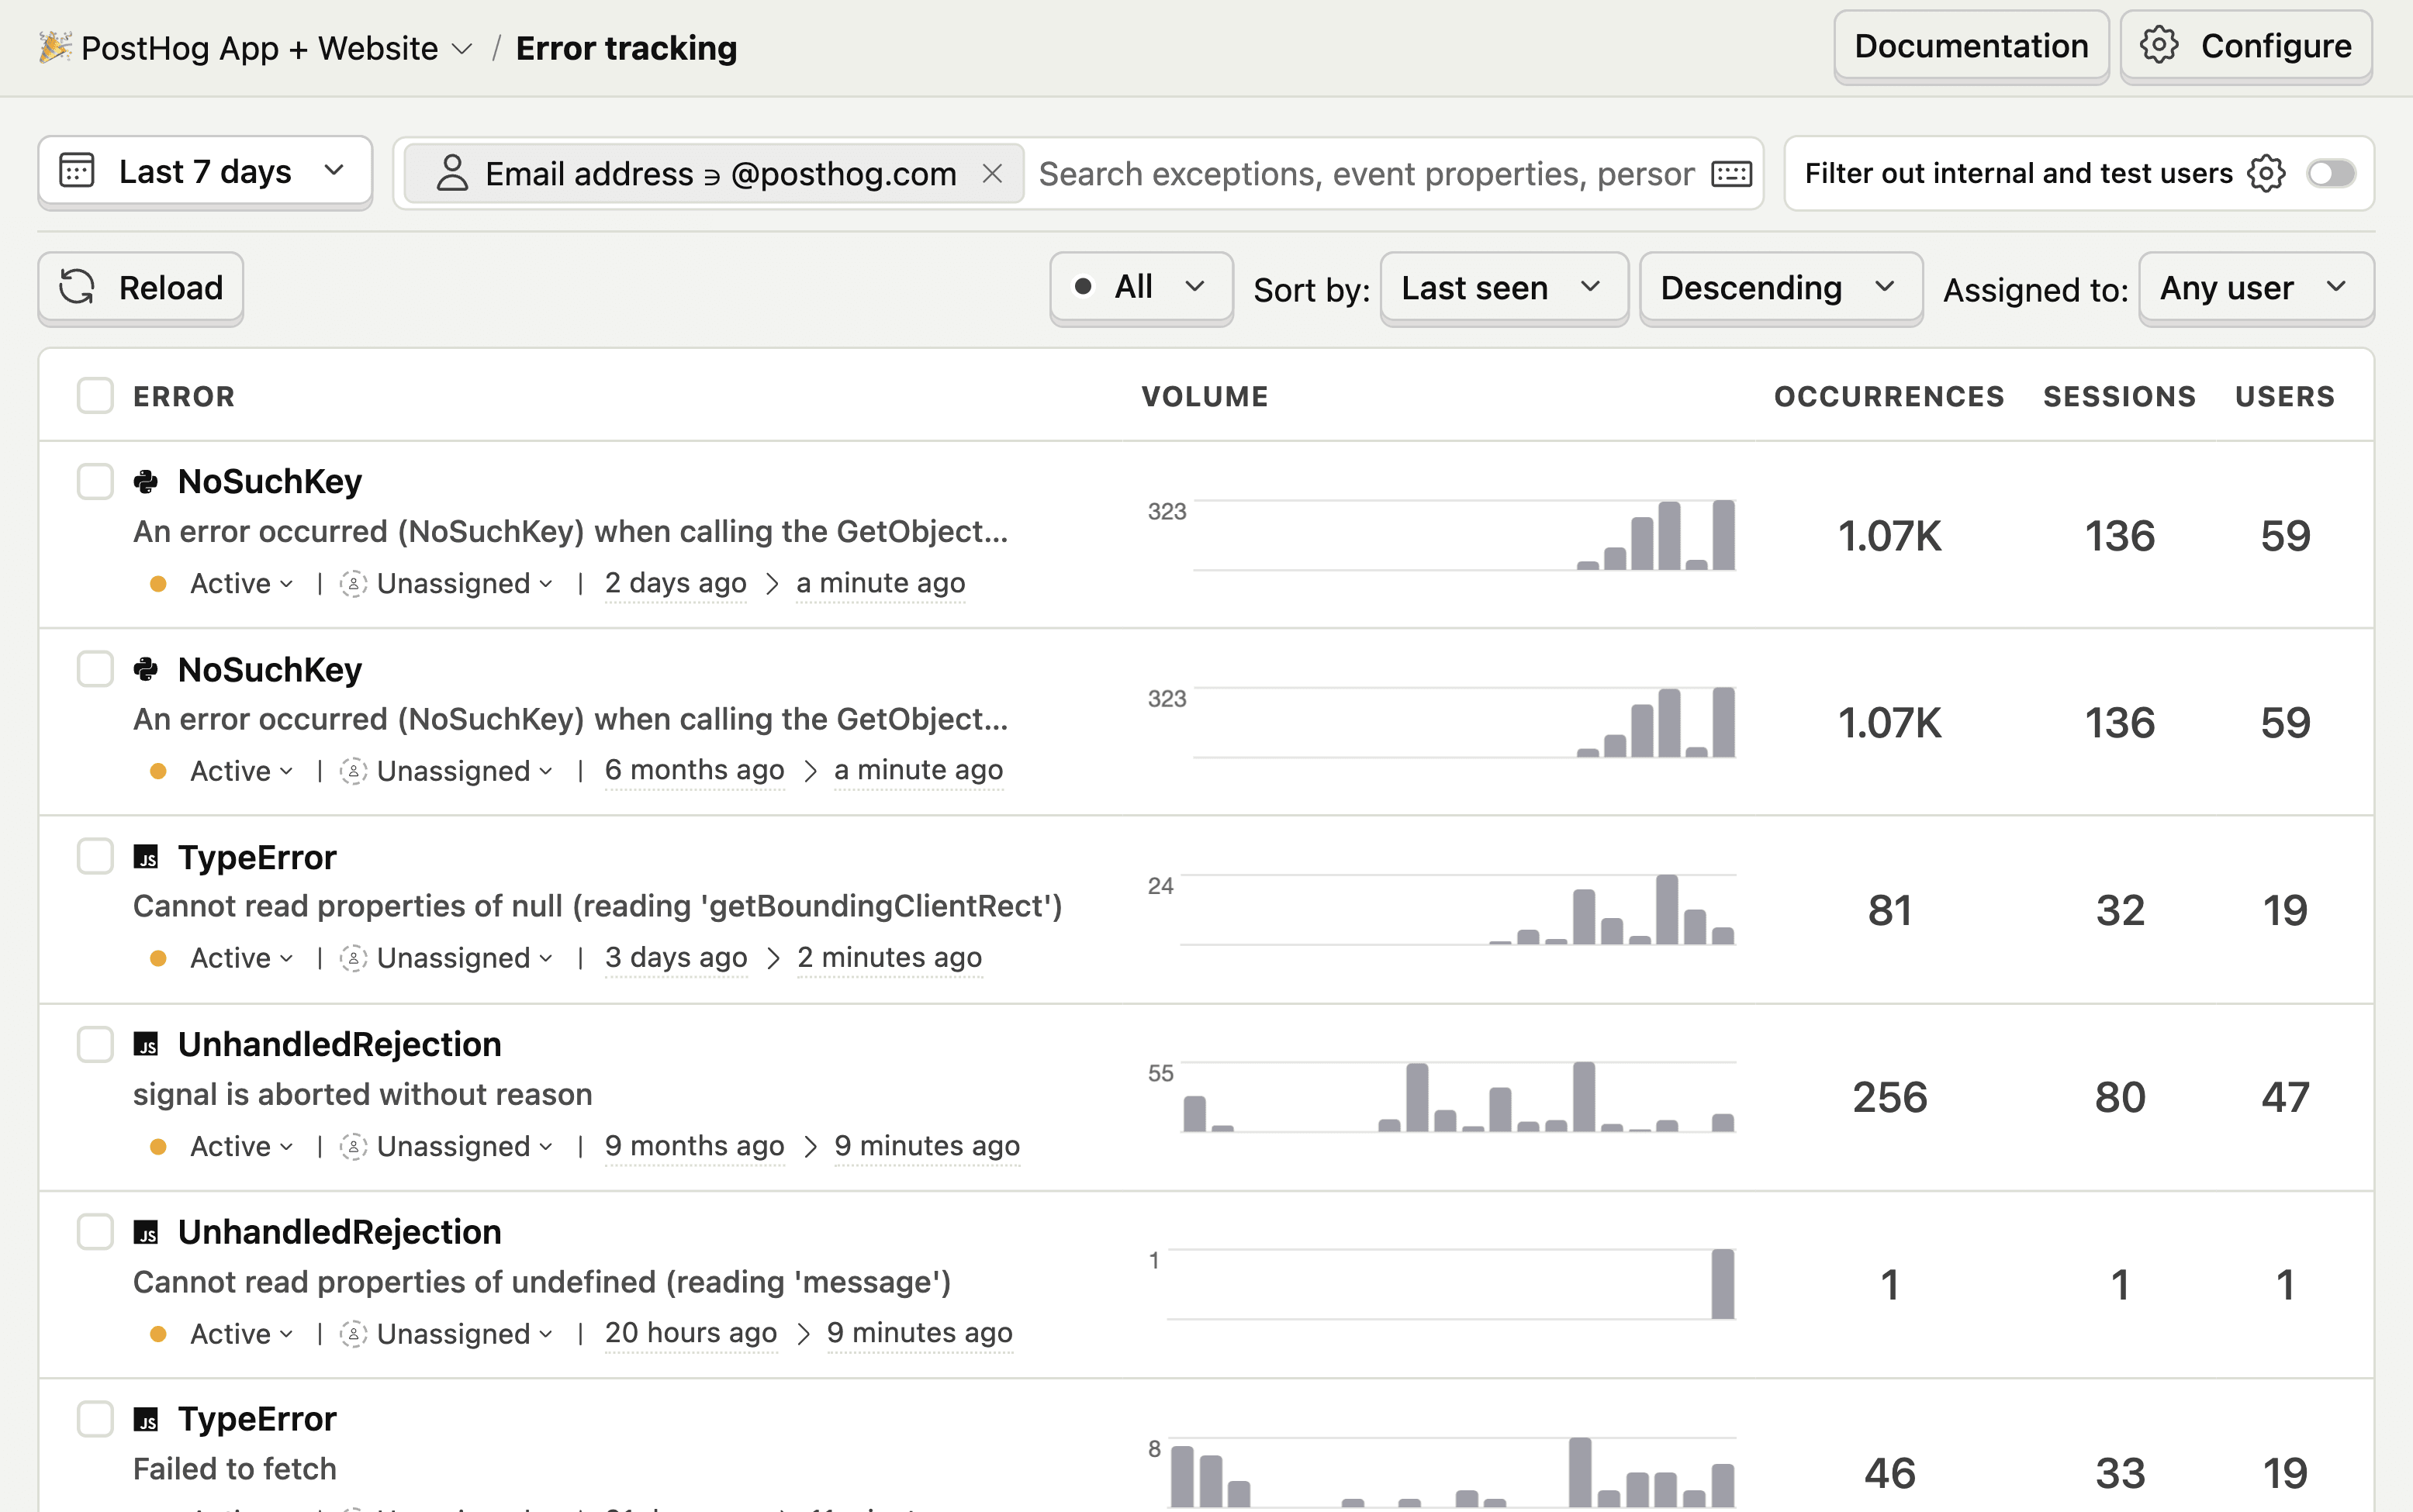Select checkbox for getBoundingClientRect TypeError
This screenshot has height=1512, width=2413.
[95, 856]
